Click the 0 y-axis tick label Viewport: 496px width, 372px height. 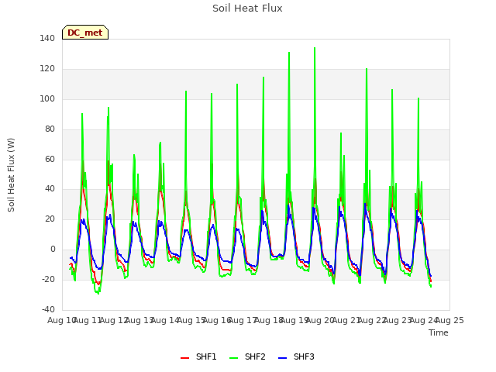(x=53, y=250)
